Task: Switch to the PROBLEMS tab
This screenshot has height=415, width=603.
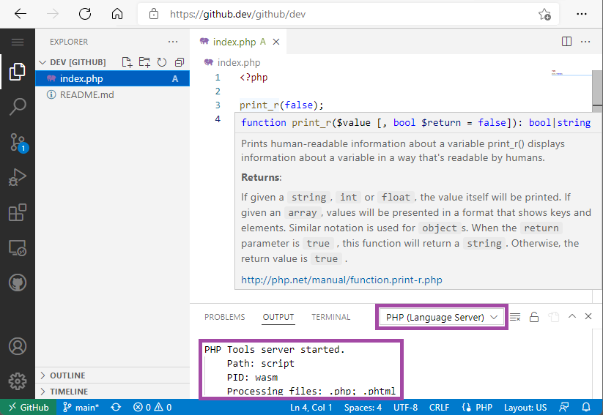Action: (225, 317)
